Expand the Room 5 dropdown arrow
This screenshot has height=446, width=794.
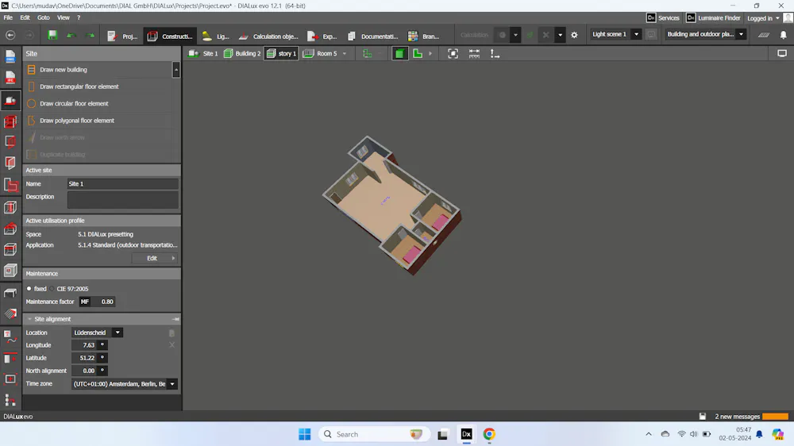pyautogui.click(x=345, y=54)
